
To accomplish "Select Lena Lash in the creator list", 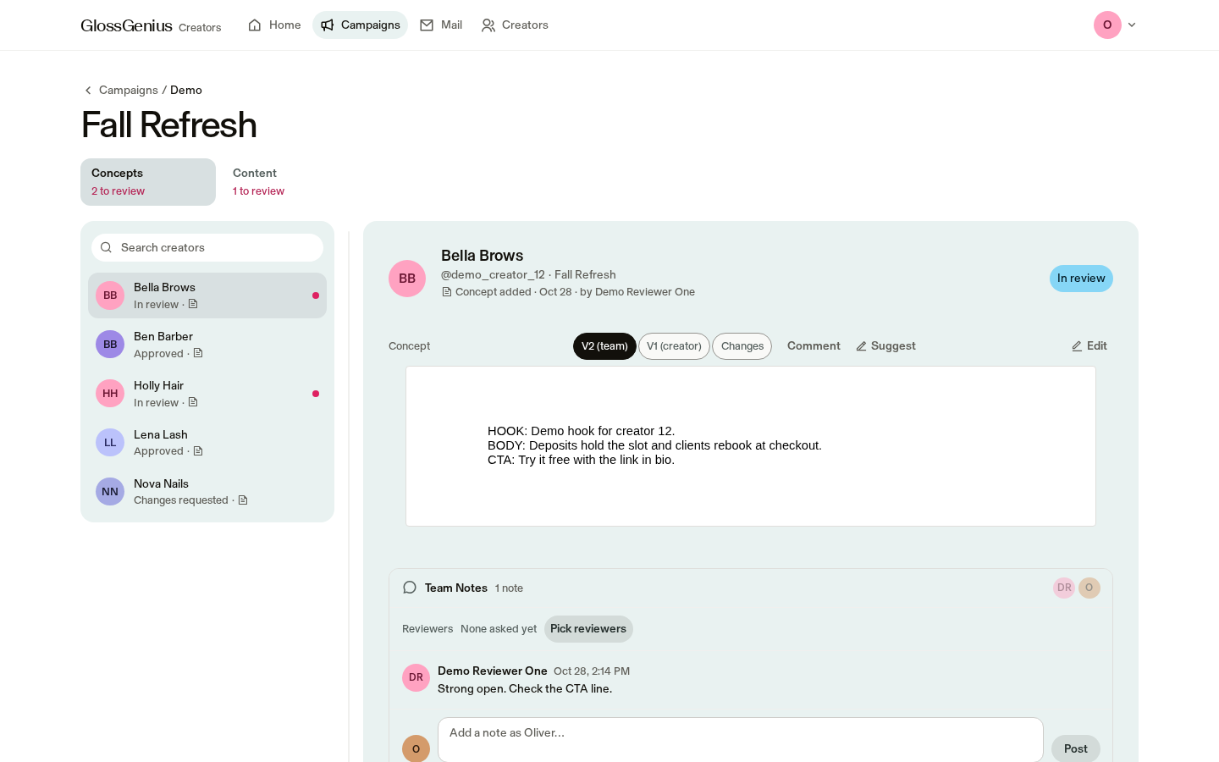I will point(207,443).
